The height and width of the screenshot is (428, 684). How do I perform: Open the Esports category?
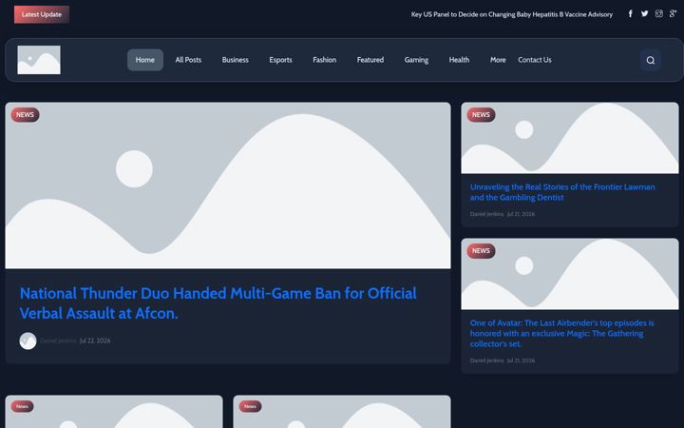280,60
